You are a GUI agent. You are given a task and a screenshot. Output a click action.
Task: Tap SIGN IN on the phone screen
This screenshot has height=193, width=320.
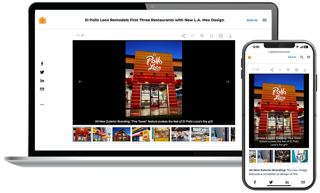(x=292, y=57)
